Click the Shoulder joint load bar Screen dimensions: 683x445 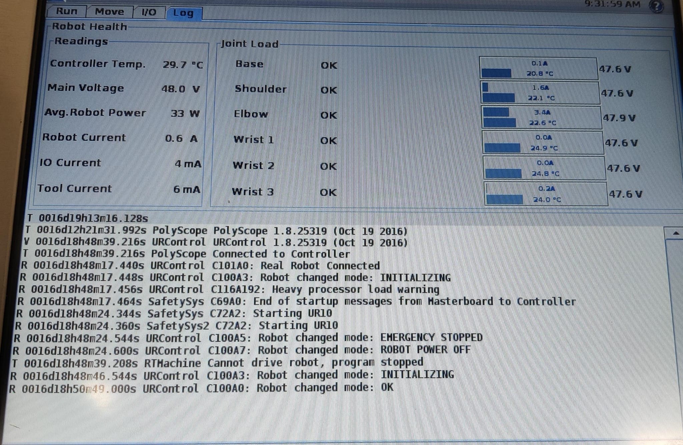coord(540,93)
